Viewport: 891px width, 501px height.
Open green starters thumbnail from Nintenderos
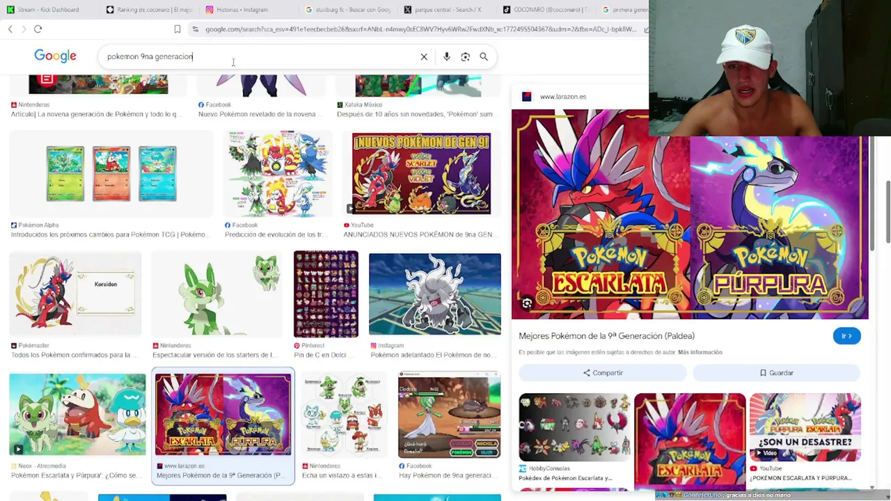point(217,294)
